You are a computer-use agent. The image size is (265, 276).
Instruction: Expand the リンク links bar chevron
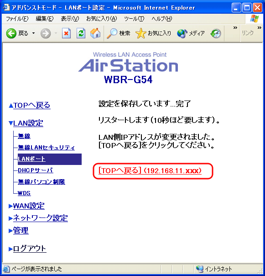pyautogui.click(x=260, y=28)
